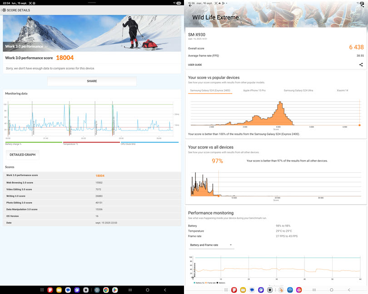Go back using the Wild Life Extreme arrow

(x=190, y=6)
